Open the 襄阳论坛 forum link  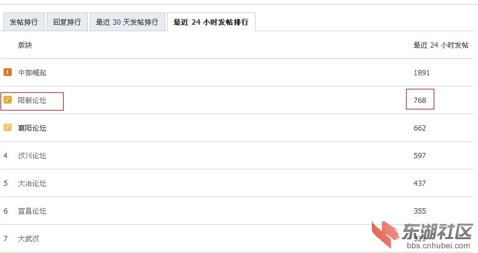click(x=32, y=128)
